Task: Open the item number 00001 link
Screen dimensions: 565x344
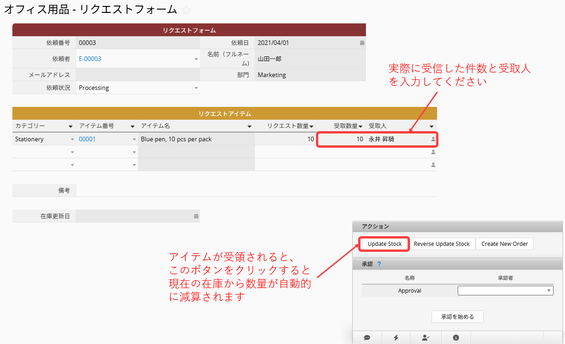Action: pos(87,139)
